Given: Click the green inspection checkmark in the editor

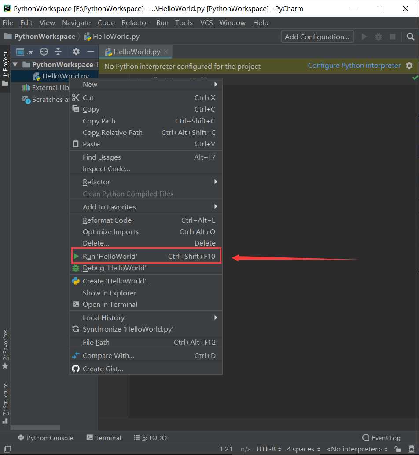Looking at the screenshot, I should tap(415, 78).
